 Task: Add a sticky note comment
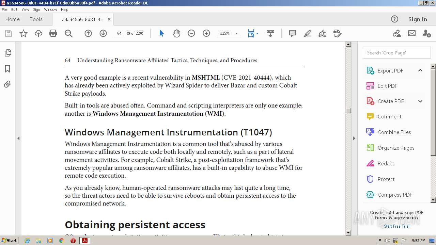click(292, 33)
